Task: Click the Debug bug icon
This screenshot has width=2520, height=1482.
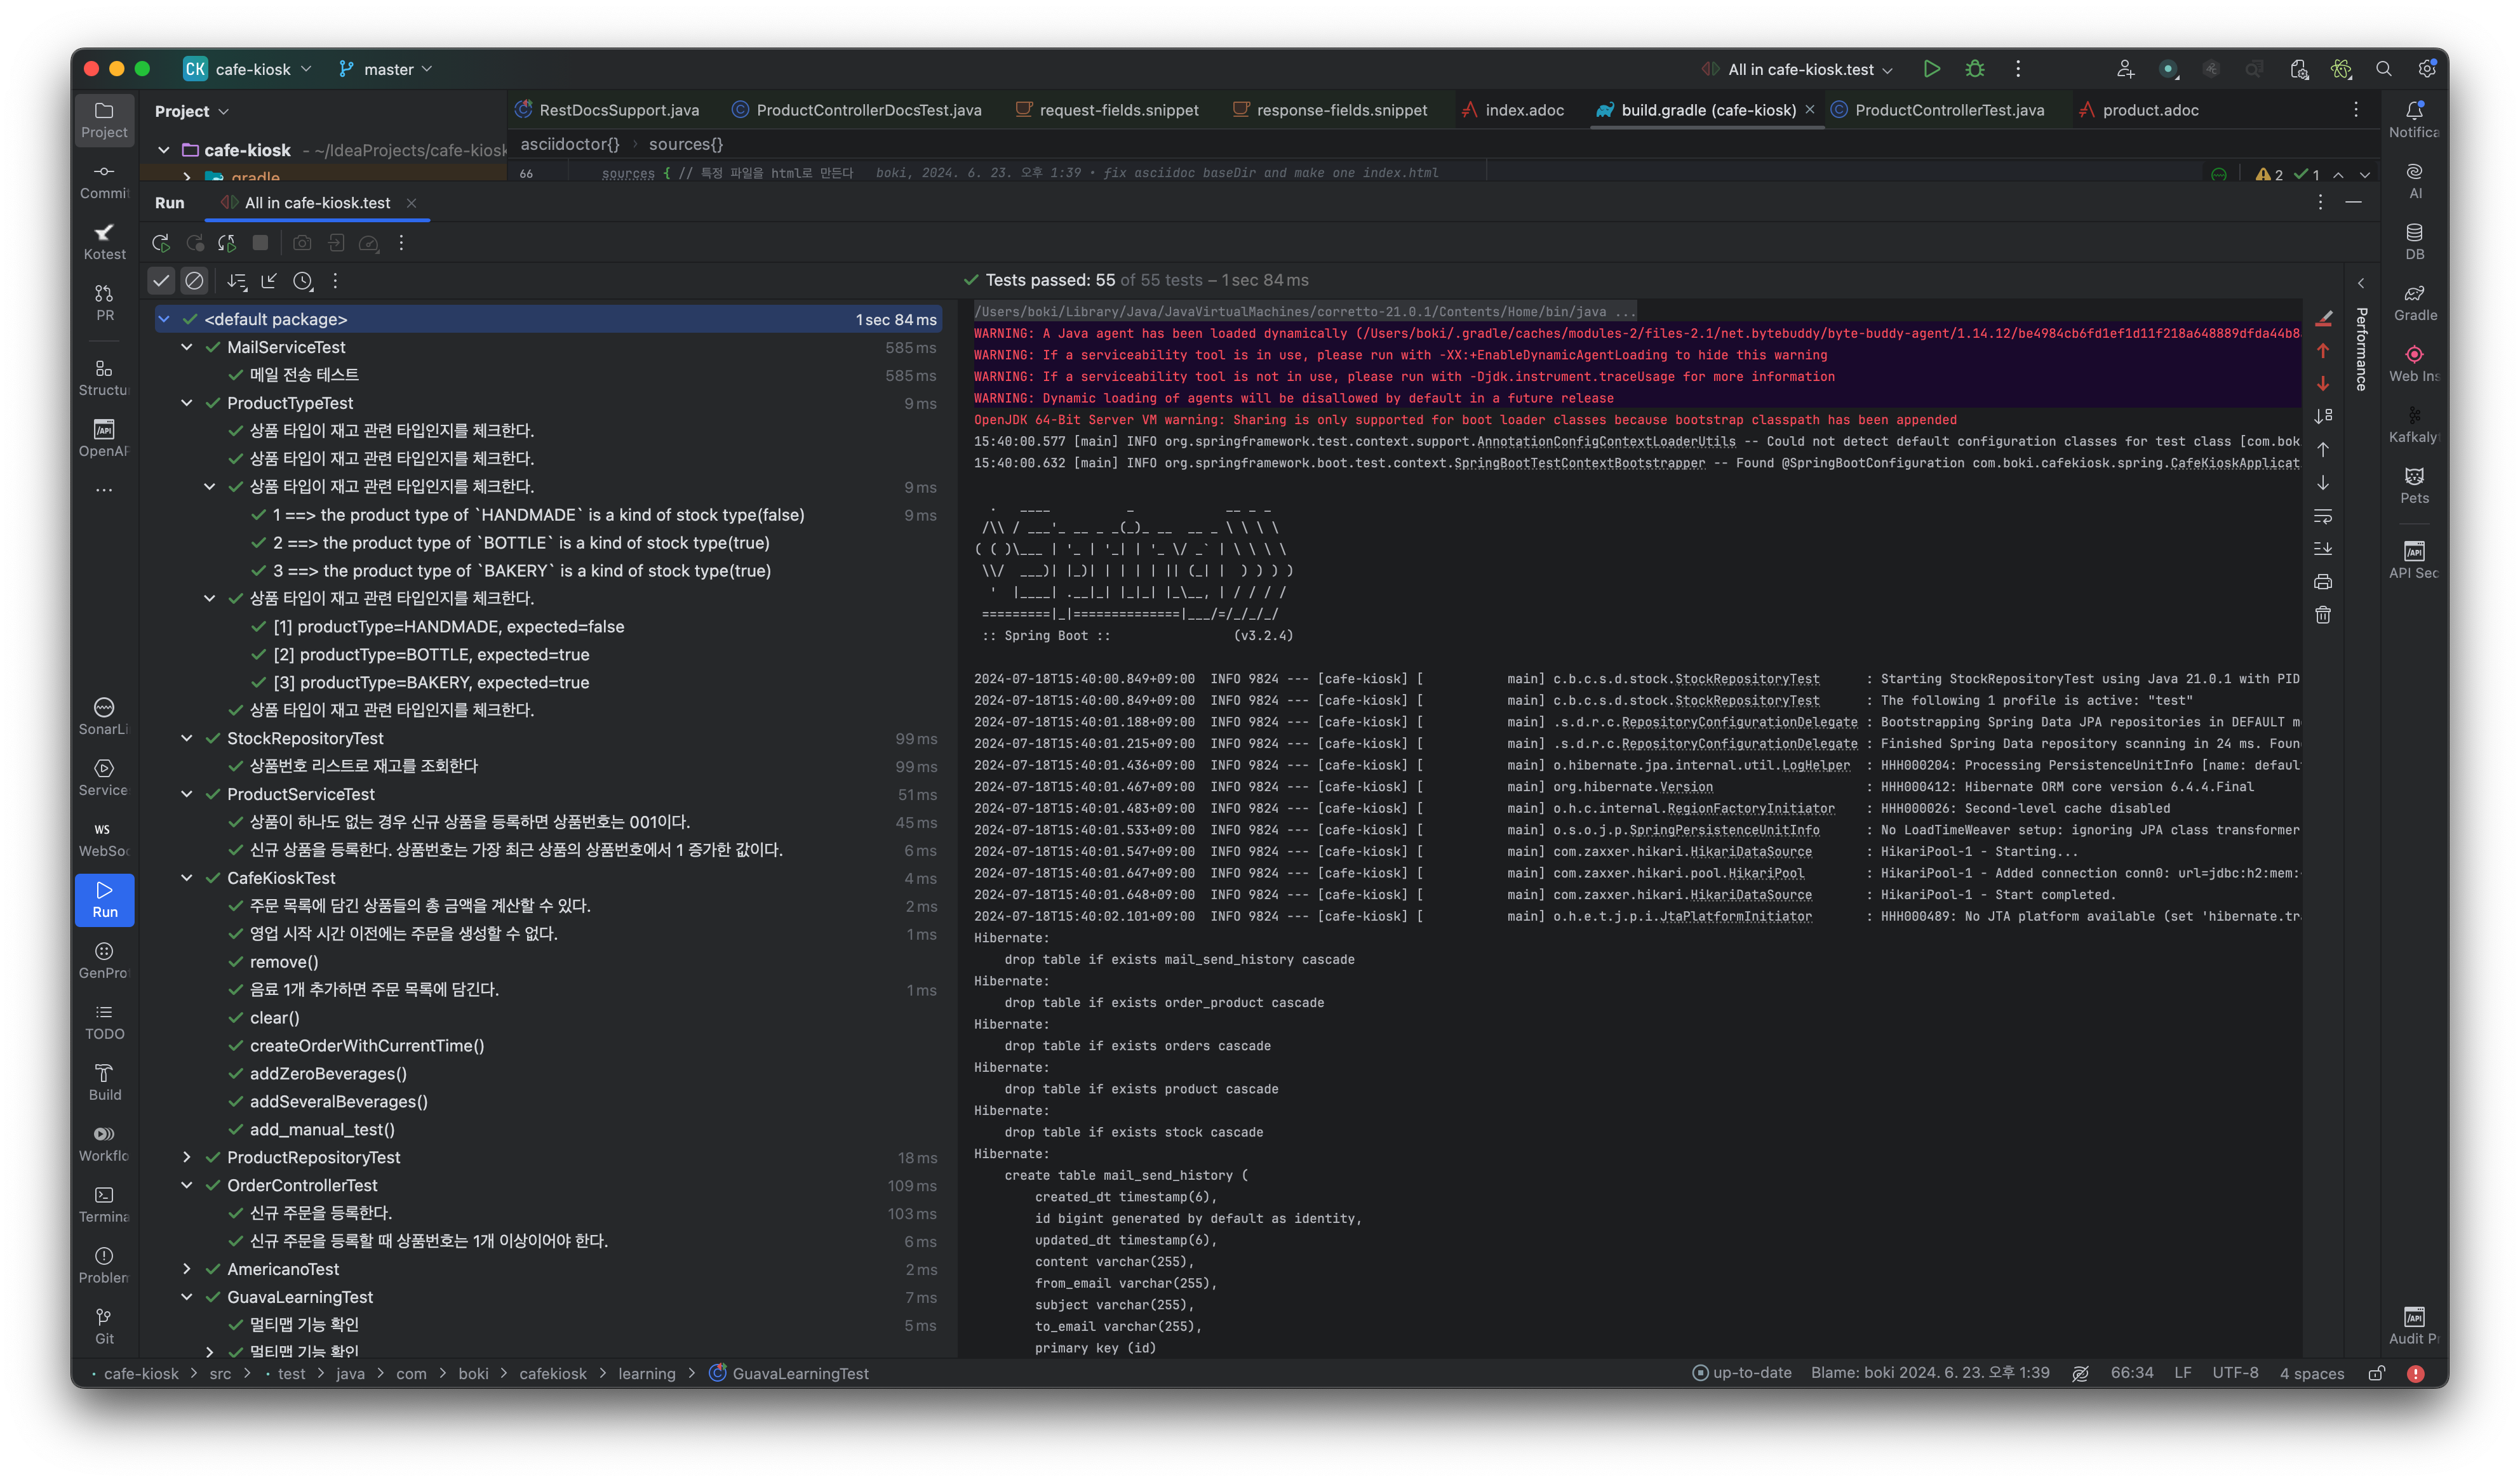Action: coord(1974,69)
